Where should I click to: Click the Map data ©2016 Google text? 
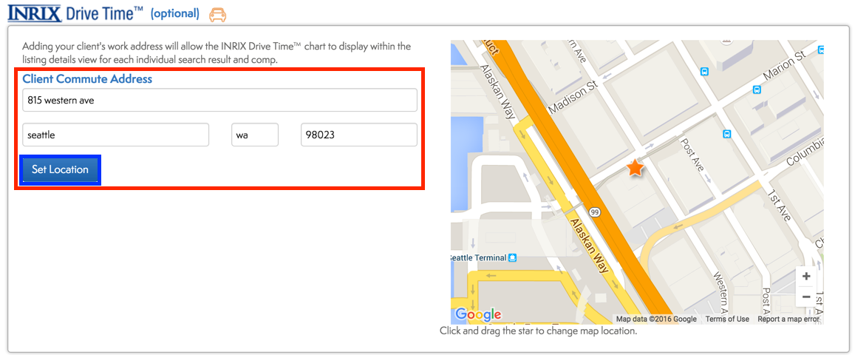tap(656, 319)
